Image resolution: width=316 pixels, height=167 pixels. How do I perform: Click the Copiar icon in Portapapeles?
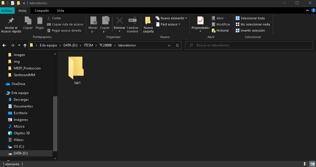click(x=28, y=21)
